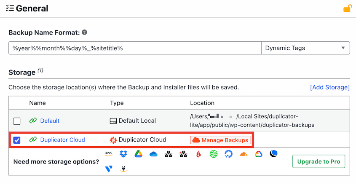Image resolution: width=356 pixels, height=185 pixels.
Task: Click the Google Cloud storage icon
Action: (x=258, y=154)
